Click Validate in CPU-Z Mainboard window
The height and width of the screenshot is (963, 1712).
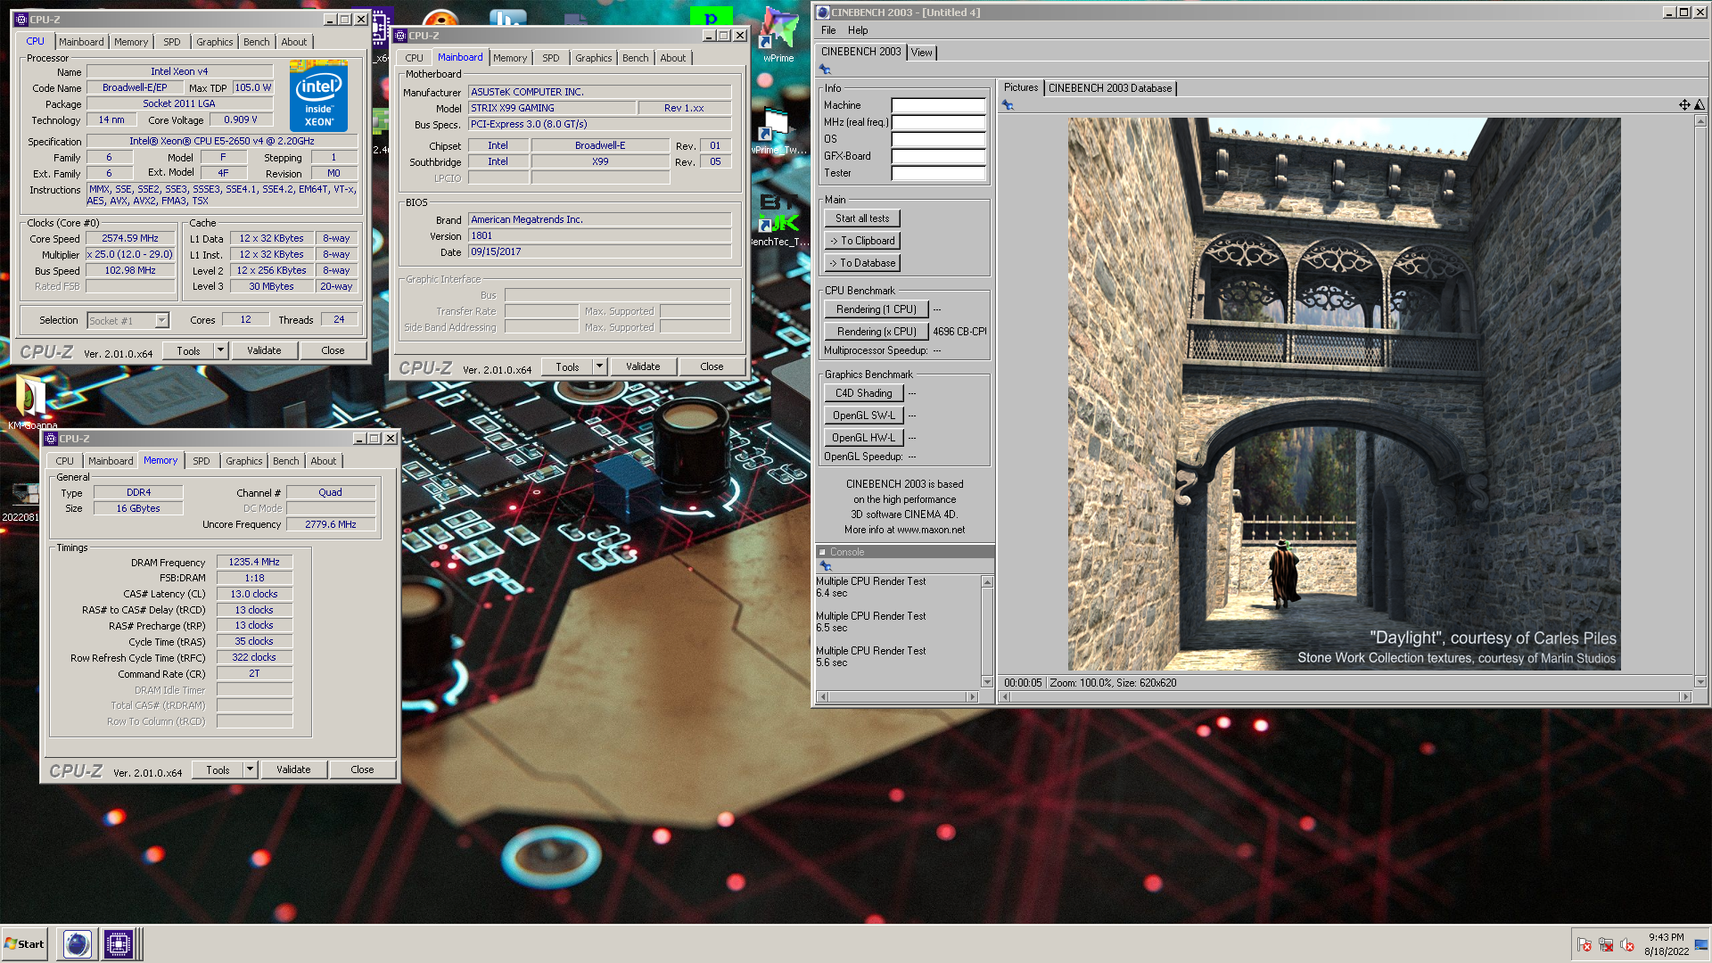click(644, 366)
